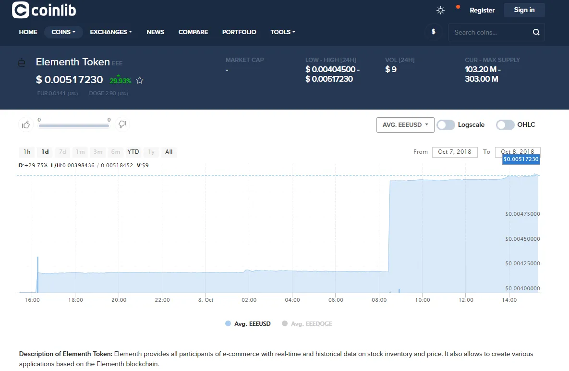Click the coinlib logo

click(44, 10)
